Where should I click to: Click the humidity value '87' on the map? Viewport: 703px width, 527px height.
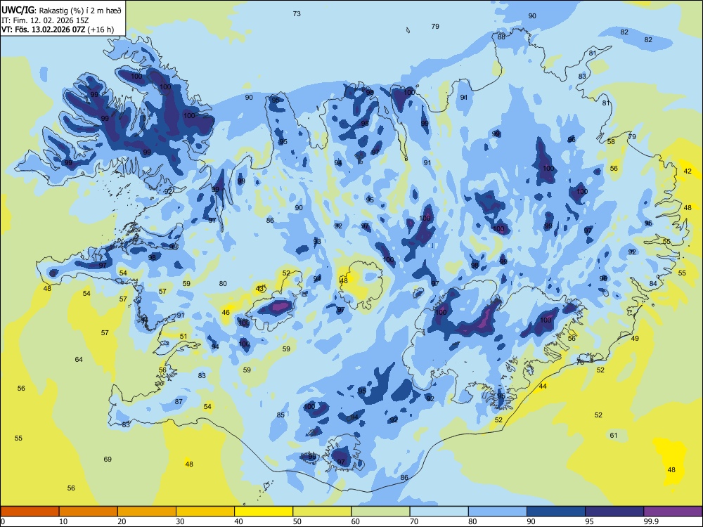(x=179, y=401)
